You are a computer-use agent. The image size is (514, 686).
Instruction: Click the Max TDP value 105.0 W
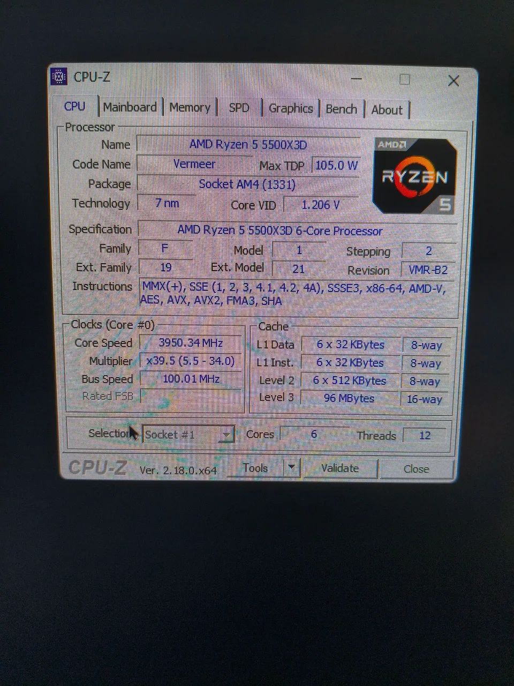(336, 166)
